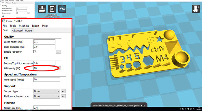
Task: Click retraction '...' button in small background panel
Action: pyautogui.click(x=28, y=13)
